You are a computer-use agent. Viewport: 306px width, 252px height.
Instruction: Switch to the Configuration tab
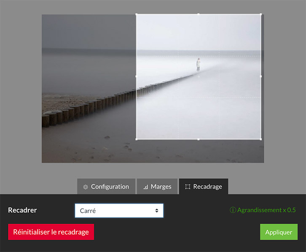click(106, 187)
